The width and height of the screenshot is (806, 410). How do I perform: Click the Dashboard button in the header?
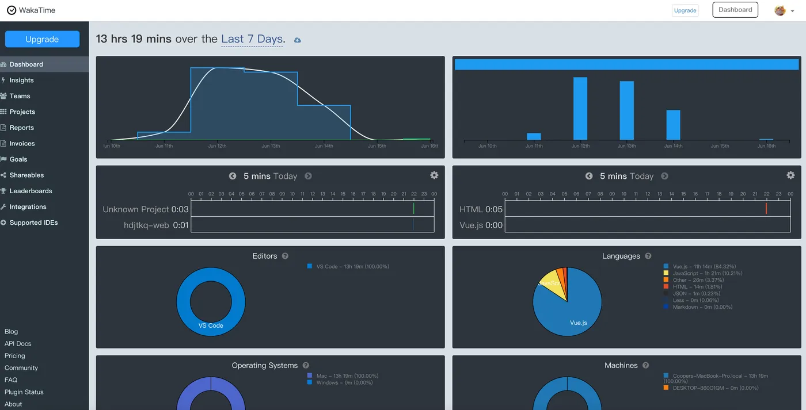click(x=735, y=10)
